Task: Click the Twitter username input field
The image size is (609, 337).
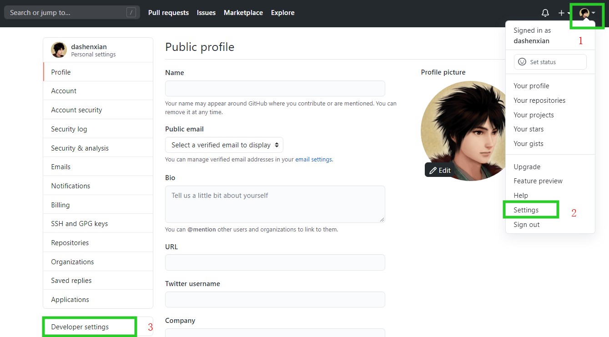Action: [275, 300]
